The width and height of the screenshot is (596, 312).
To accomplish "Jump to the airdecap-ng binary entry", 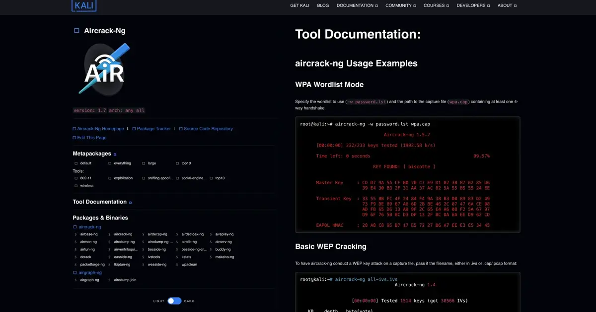I will pos(157,234).
